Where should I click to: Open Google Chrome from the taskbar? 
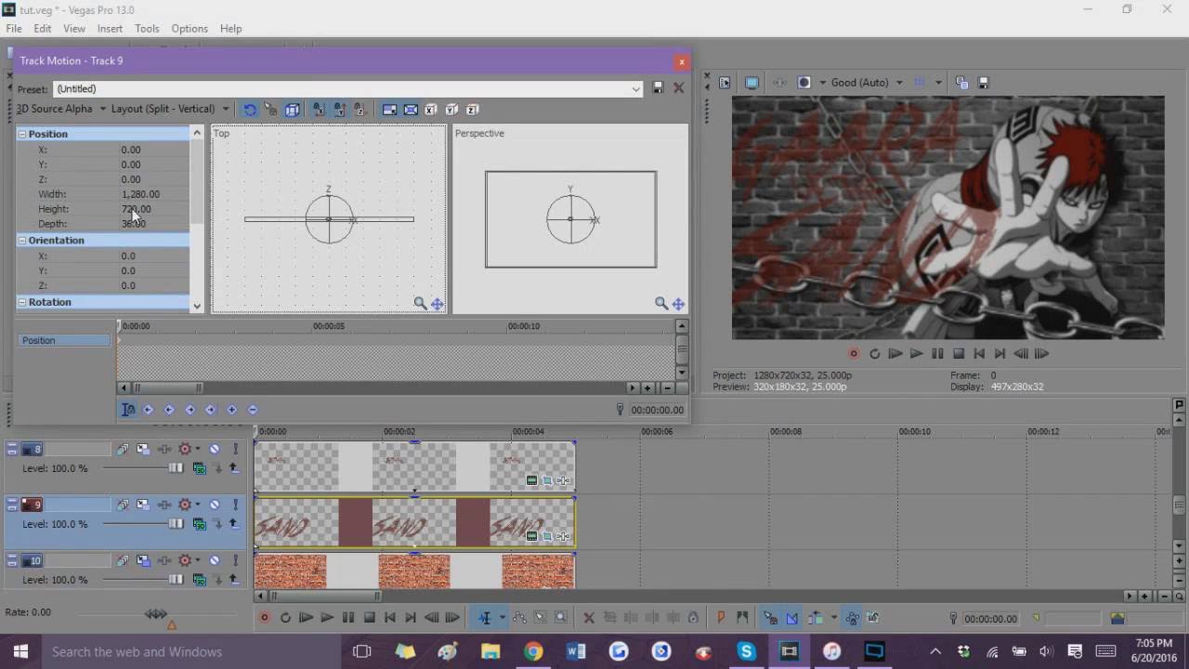pyautogui.click(x=533, y=651)
